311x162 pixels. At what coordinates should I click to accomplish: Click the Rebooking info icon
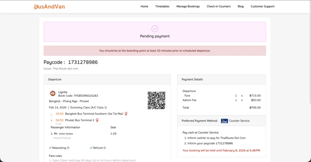click(68, 148)
